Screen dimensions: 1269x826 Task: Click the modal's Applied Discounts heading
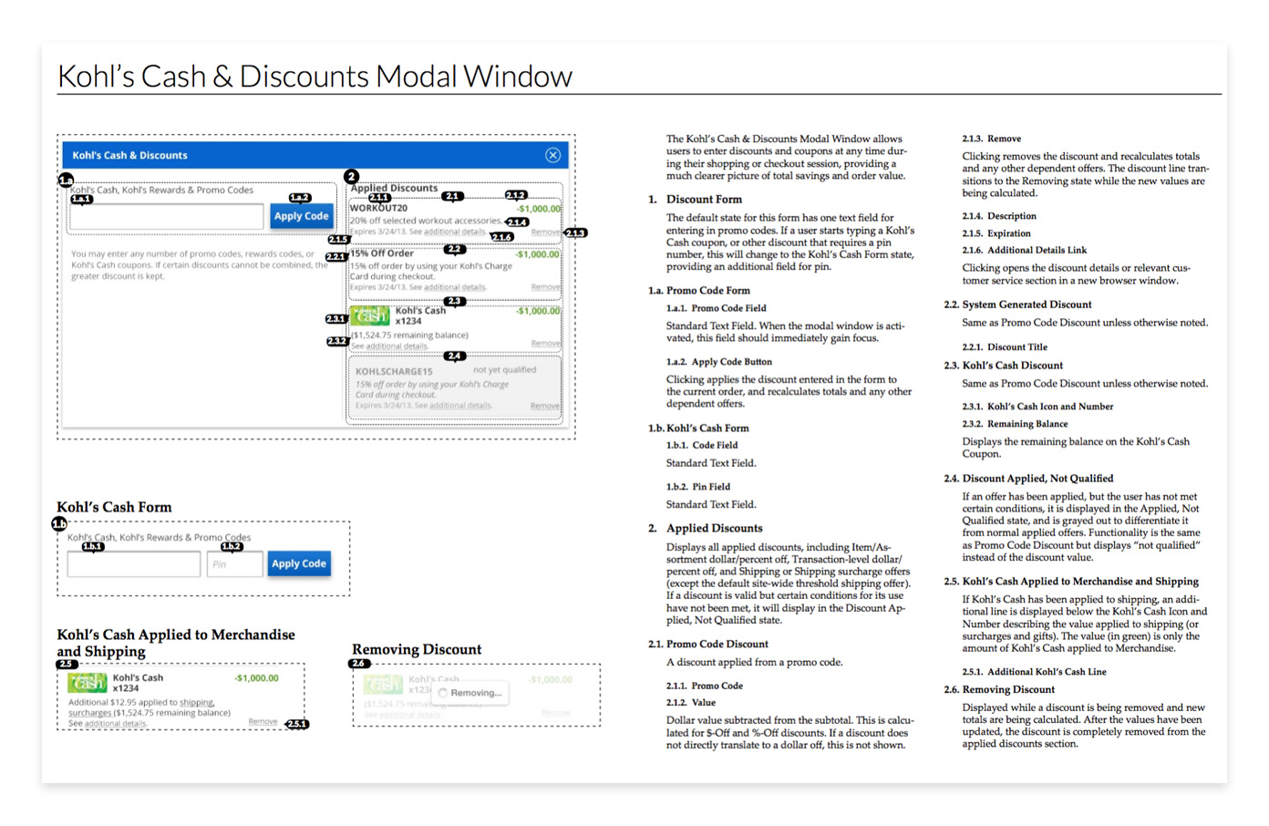(x=394, y=188)
